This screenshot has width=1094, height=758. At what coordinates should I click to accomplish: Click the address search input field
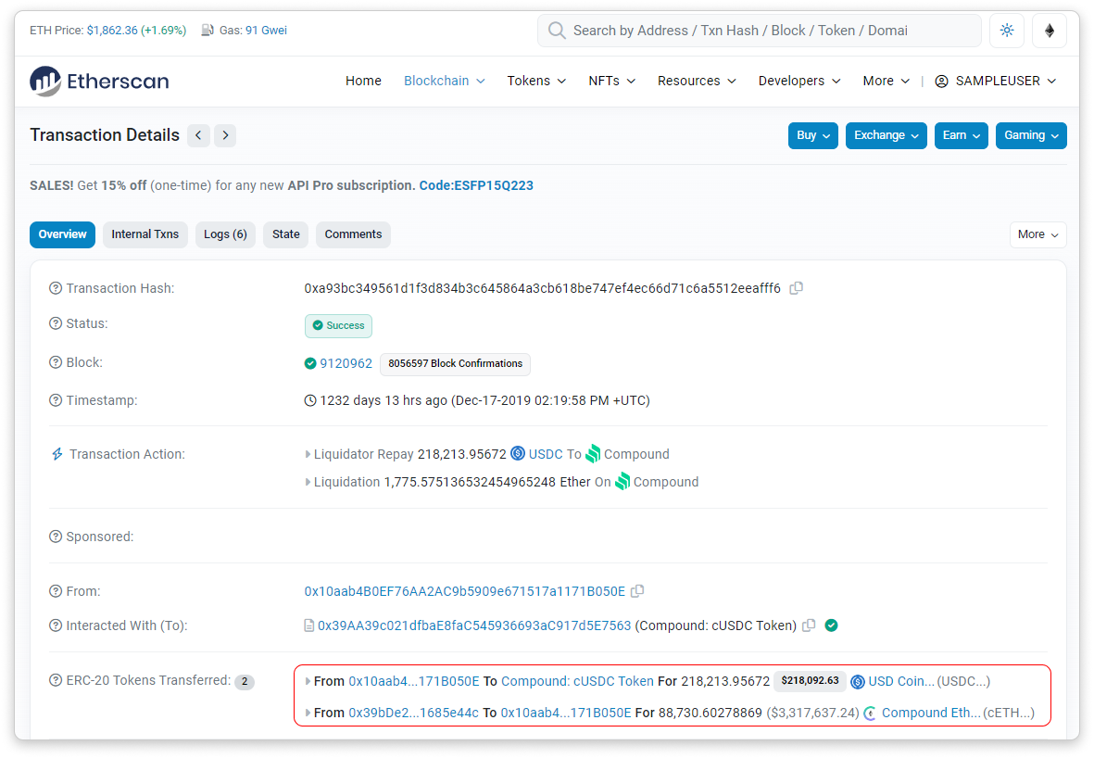pos(760,31)
